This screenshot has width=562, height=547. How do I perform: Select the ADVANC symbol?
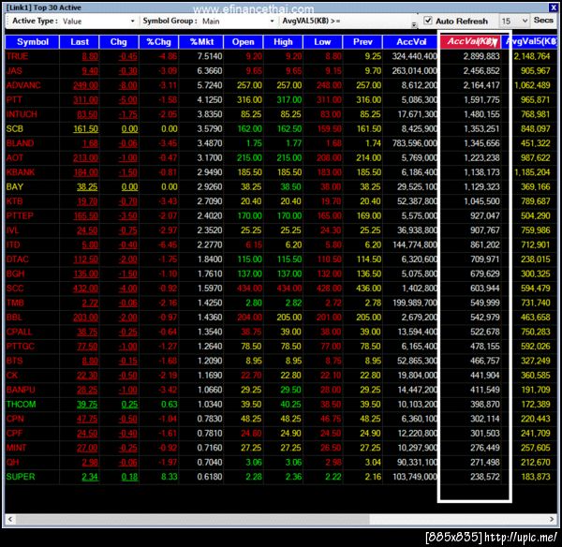[23, 85]
